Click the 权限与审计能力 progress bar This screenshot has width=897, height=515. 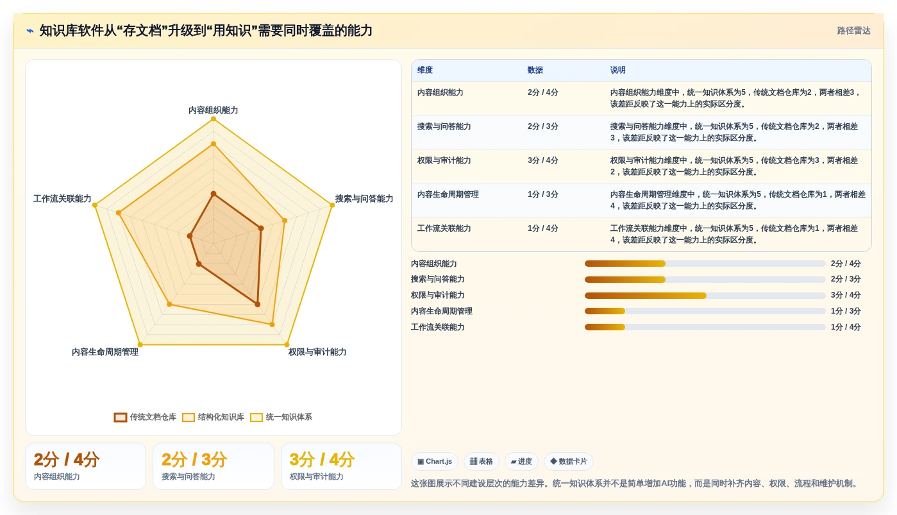705,296
